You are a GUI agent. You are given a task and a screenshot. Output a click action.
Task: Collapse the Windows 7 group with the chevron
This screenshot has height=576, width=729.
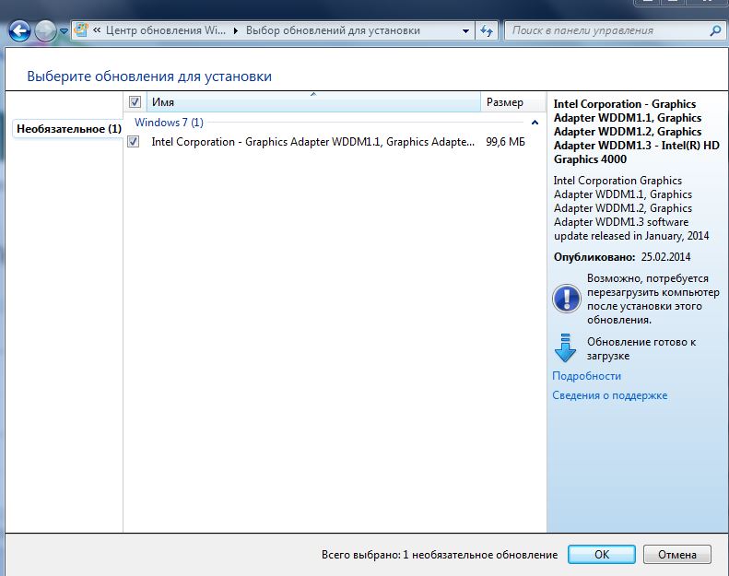coord(535,123)
